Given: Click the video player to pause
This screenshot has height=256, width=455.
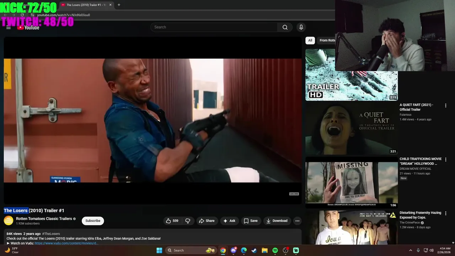Looking at the screenshot, I should [152, 121].
